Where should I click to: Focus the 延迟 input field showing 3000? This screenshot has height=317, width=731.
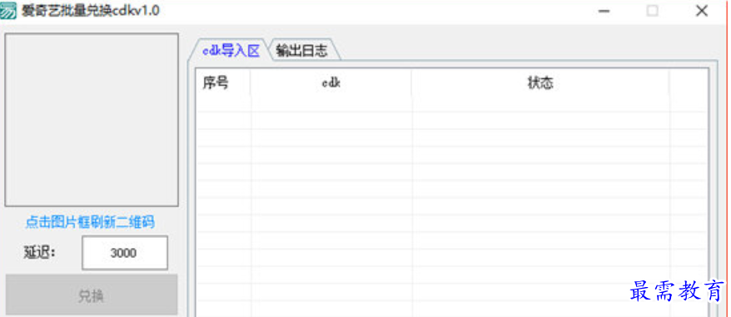click(x=125, y=253)
